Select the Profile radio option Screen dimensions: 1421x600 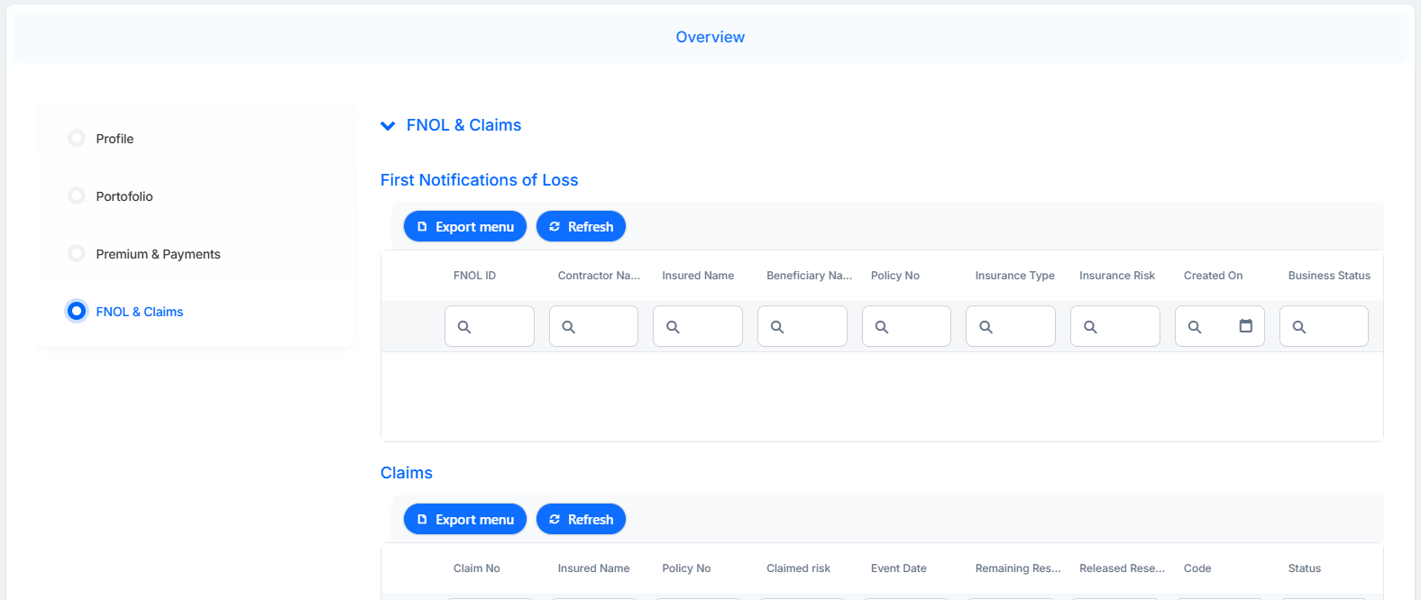click(77, 138)
